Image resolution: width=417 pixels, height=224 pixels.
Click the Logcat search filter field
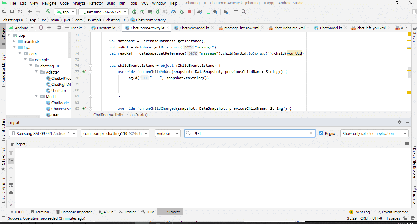pos(250,133)
